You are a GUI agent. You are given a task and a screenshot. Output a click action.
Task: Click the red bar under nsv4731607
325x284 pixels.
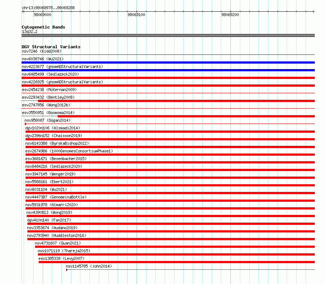[x=175, y=247]
